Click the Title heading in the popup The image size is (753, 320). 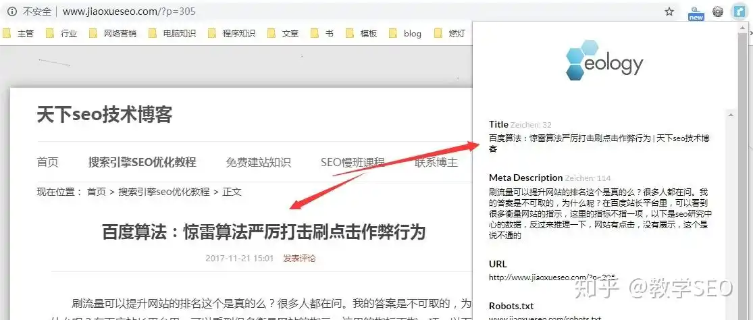498,124
